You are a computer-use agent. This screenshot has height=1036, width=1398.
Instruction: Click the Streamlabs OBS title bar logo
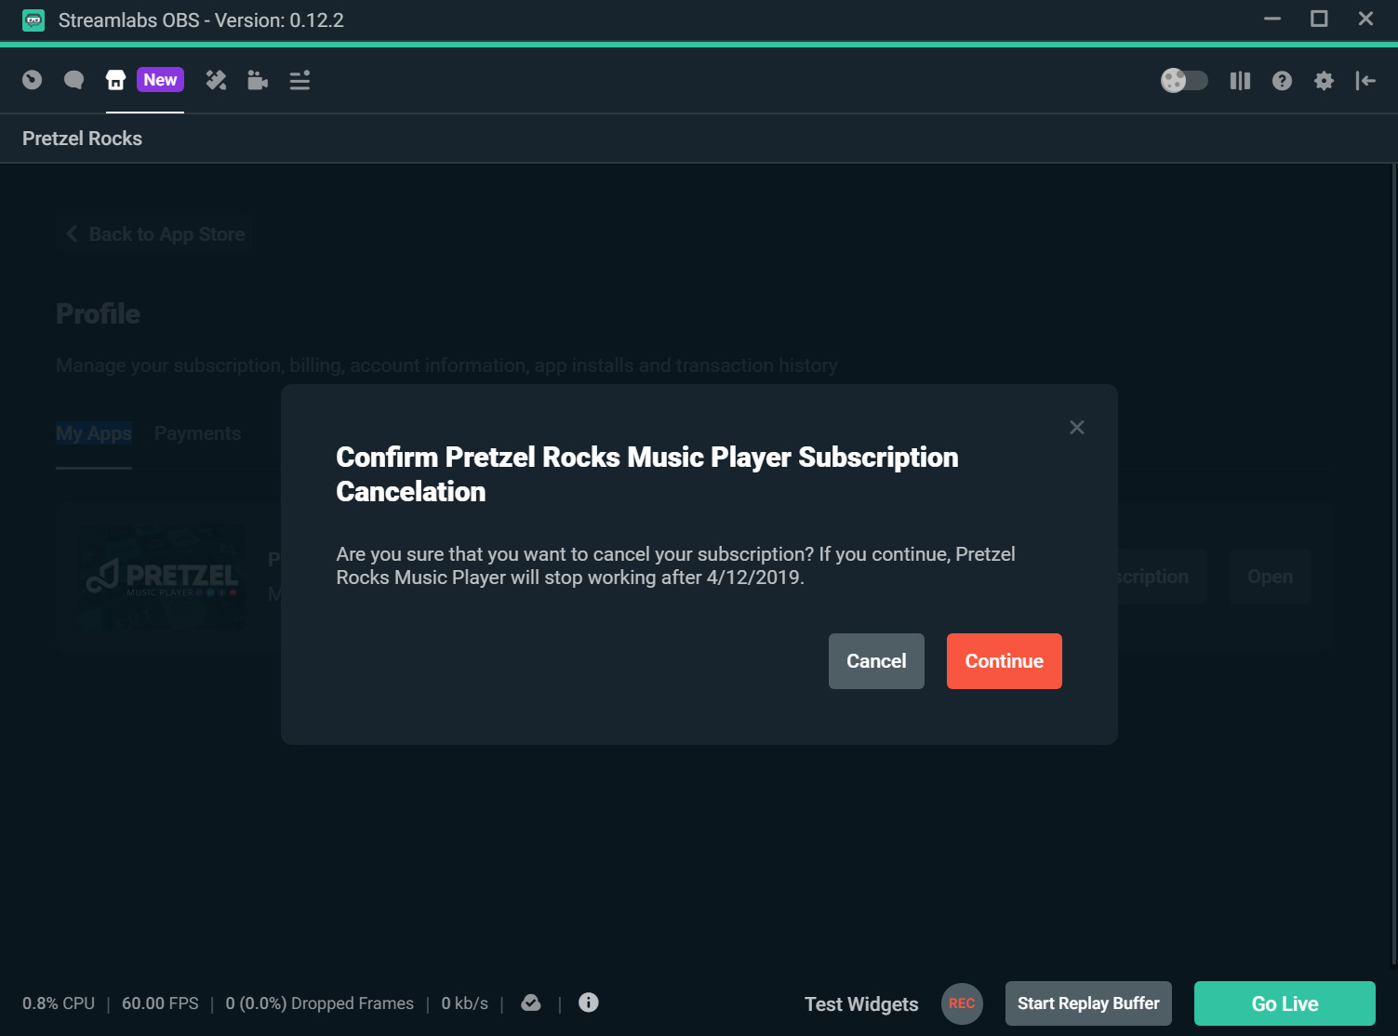tap(33, 20)
